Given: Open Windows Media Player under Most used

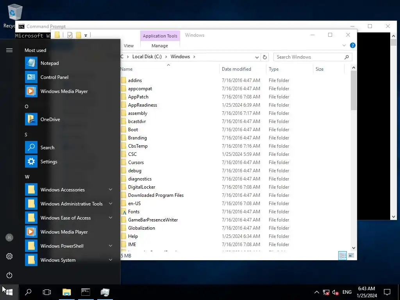Looking at the screenshot, I should (x=69, y=91).
